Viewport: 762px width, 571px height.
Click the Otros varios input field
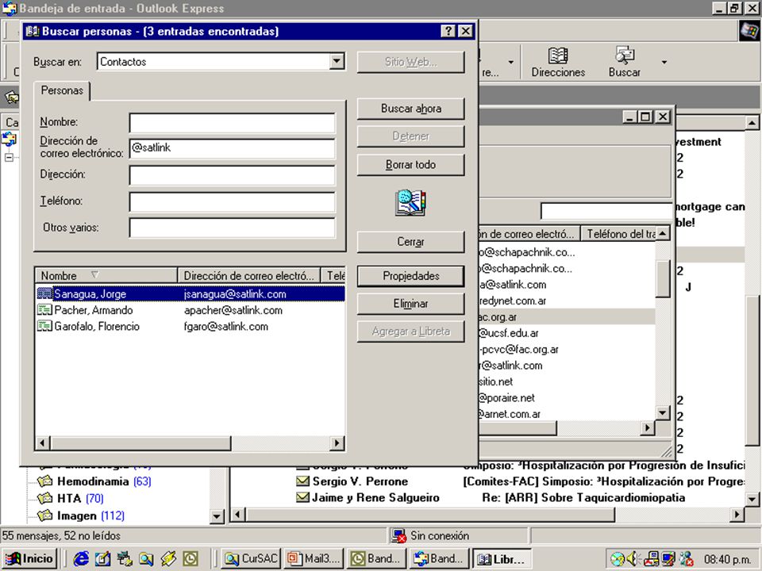233,228
